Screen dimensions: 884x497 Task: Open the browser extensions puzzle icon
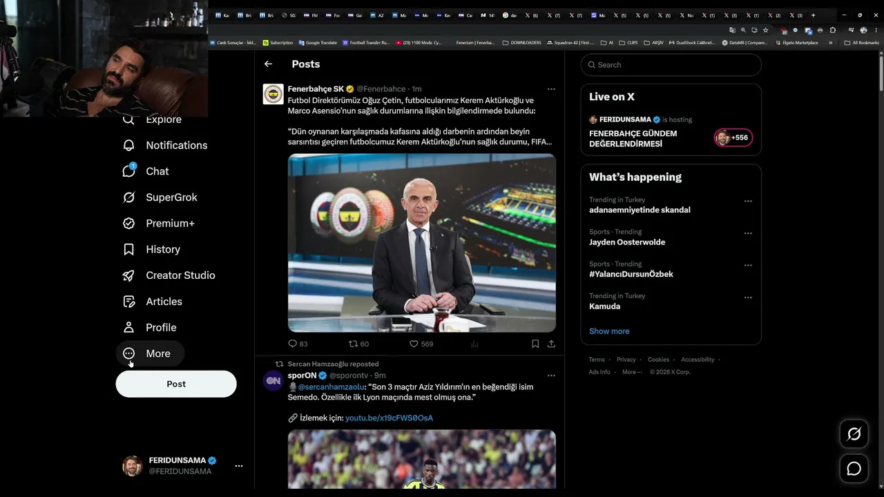[832, 30]
